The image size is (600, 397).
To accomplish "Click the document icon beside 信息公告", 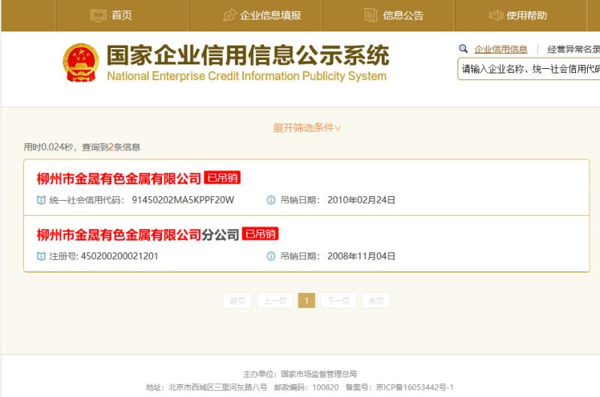I will [370, 16].
